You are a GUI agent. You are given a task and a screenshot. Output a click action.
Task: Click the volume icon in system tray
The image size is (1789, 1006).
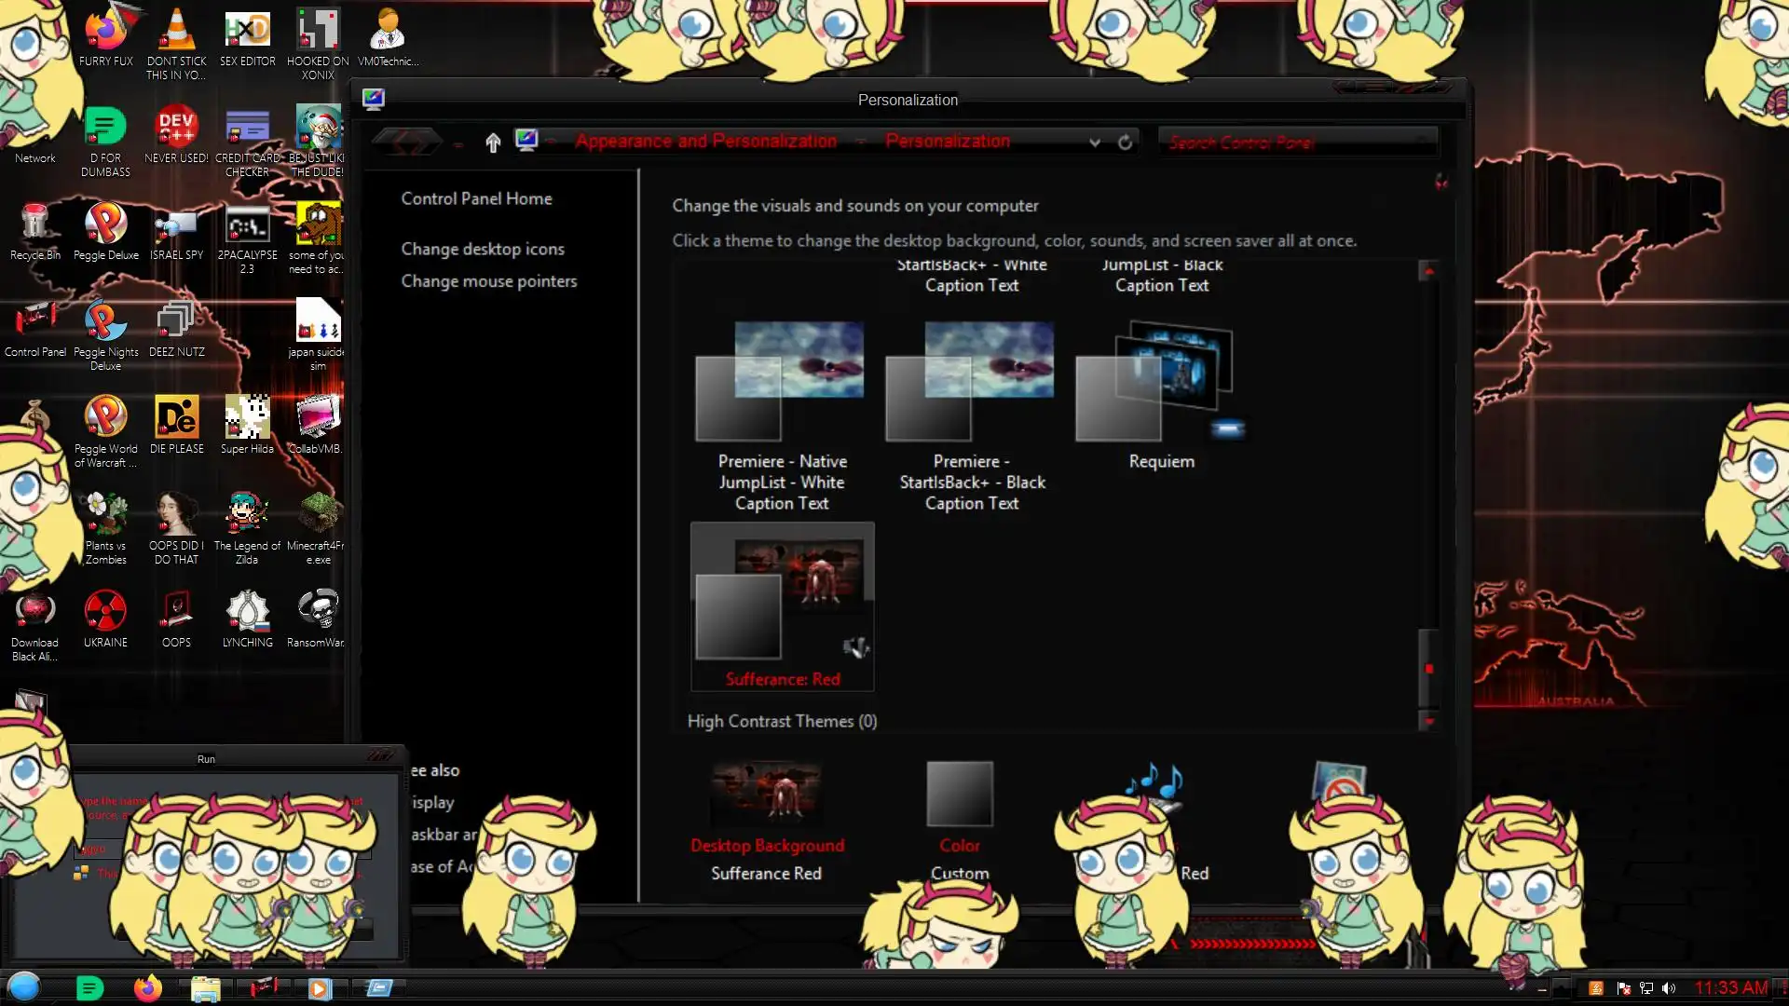point(1669,988)
